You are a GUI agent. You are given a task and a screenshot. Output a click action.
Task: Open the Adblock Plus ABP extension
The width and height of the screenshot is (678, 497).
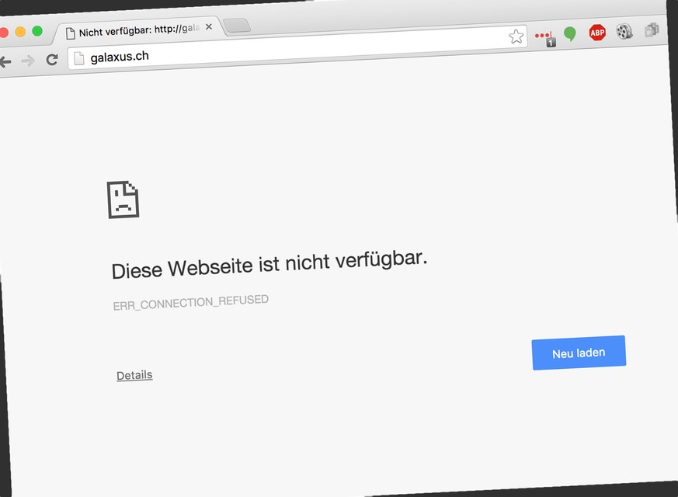coord(597,33)
